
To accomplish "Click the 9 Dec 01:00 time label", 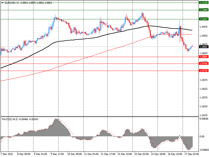I will click(x=40, y=154).
